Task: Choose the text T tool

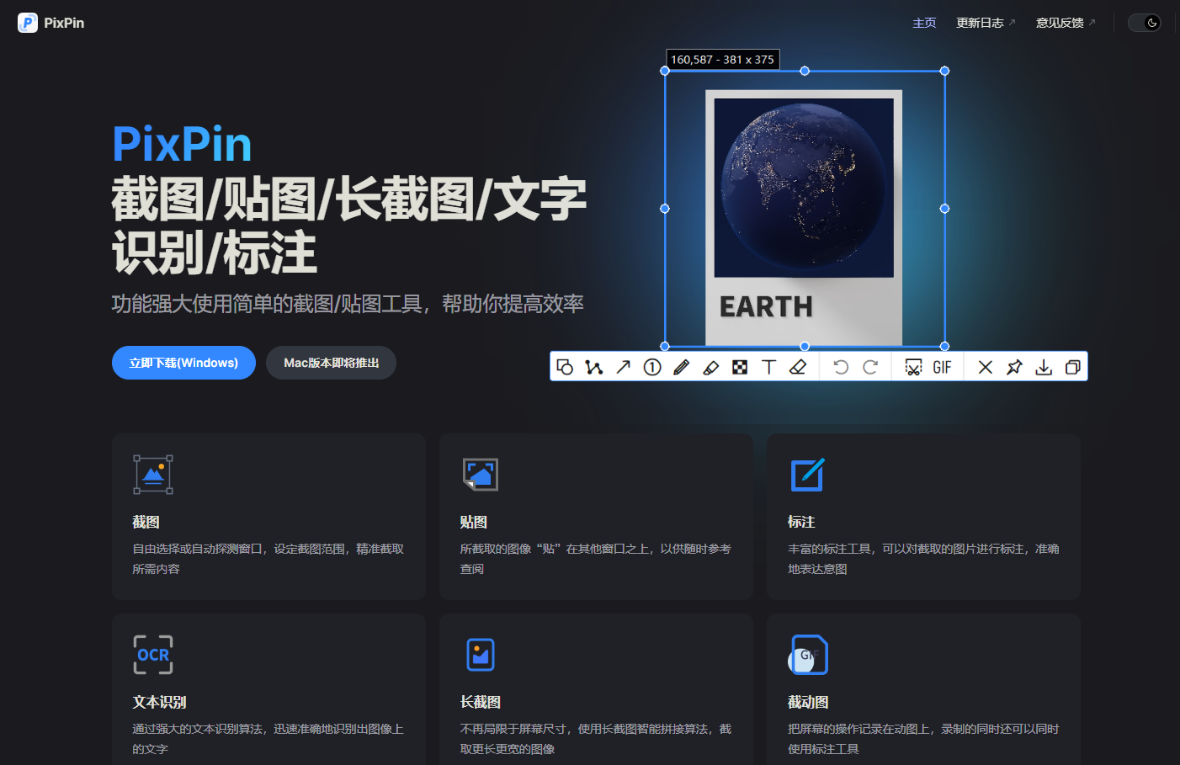Action: [768, 367]
